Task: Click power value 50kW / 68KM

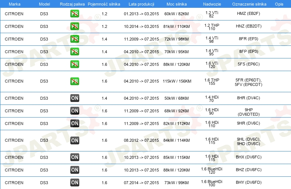Action: (176, 98)
